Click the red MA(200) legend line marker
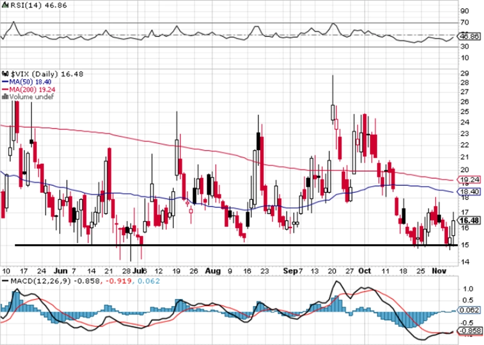The height and width of the screenshot is (345, 484). click(5, 89)
